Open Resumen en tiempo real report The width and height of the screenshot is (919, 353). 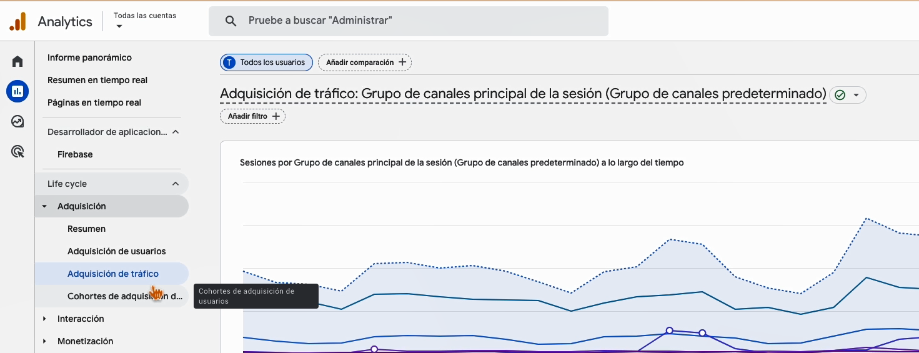pos(97,80)
